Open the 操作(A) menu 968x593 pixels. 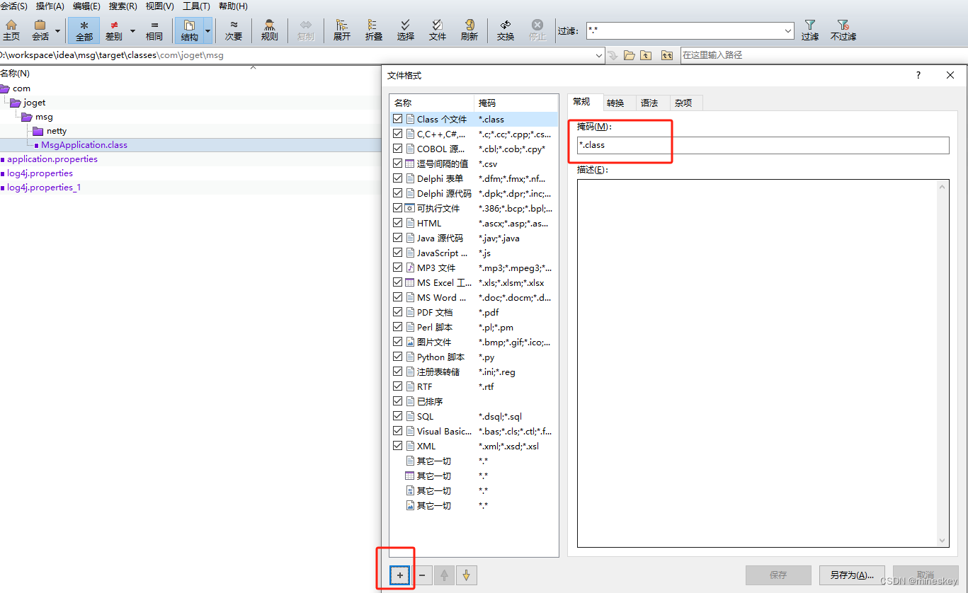coord(50,6)
